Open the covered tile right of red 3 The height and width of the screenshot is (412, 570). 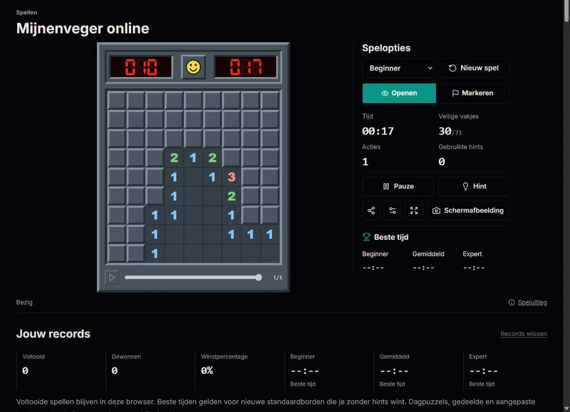coord(251,177)
